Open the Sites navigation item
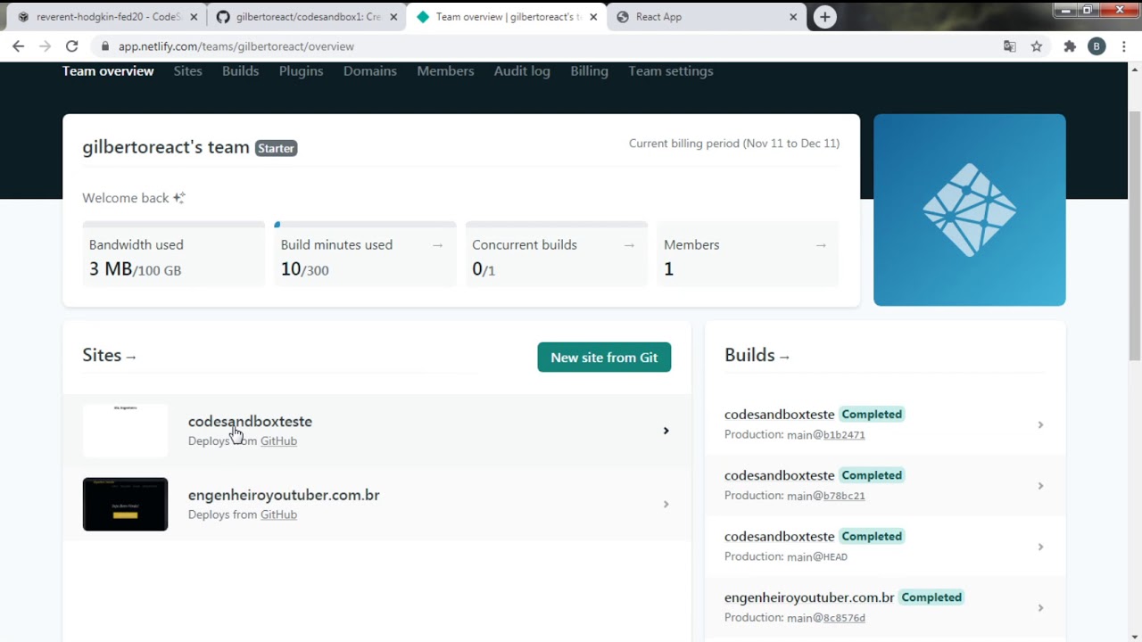 187,71
